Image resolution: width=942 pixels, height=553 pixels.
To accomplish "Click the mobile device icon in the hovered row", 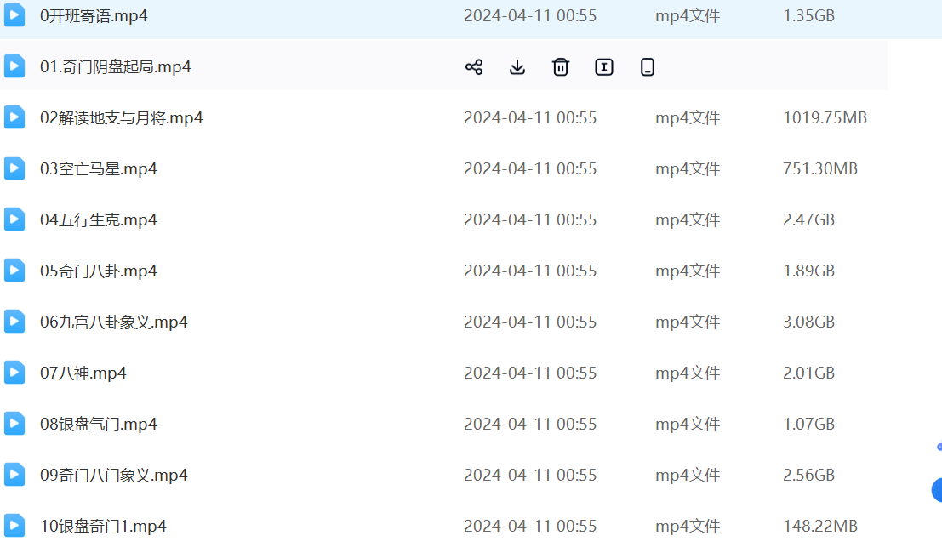I will pos(648,67).
